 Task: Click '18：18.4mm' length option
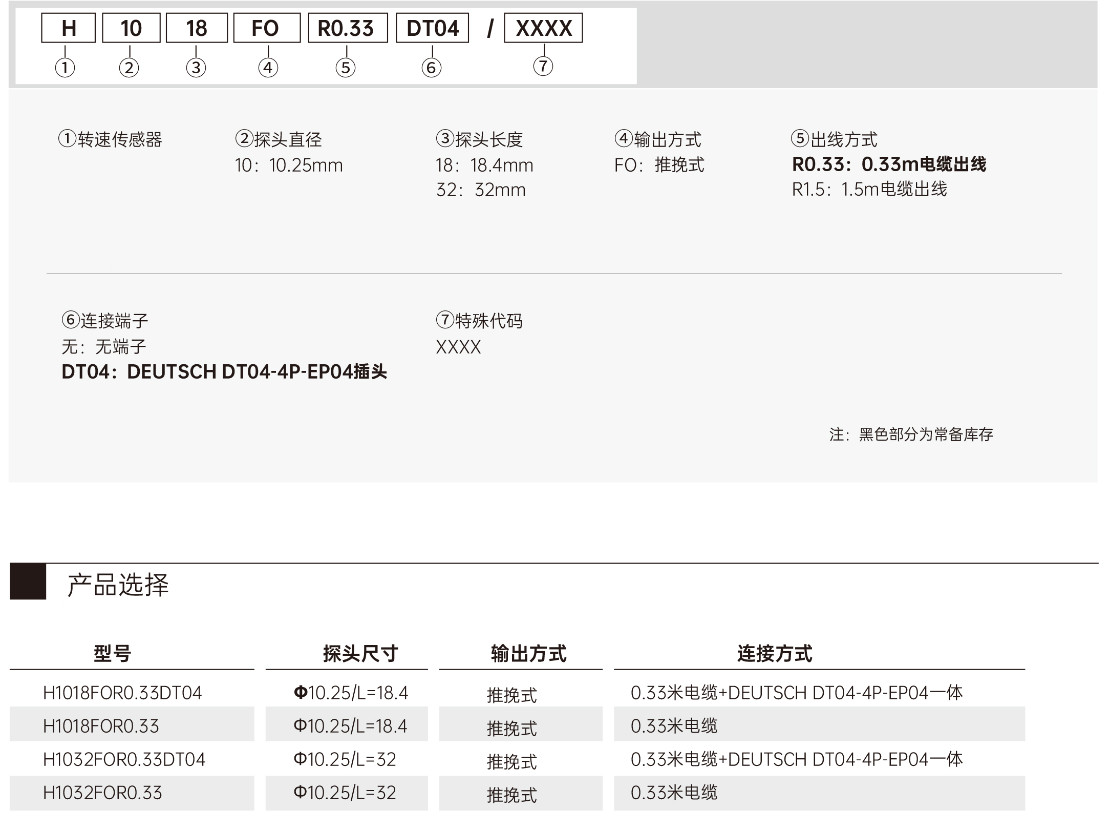(x=484, y=165)
